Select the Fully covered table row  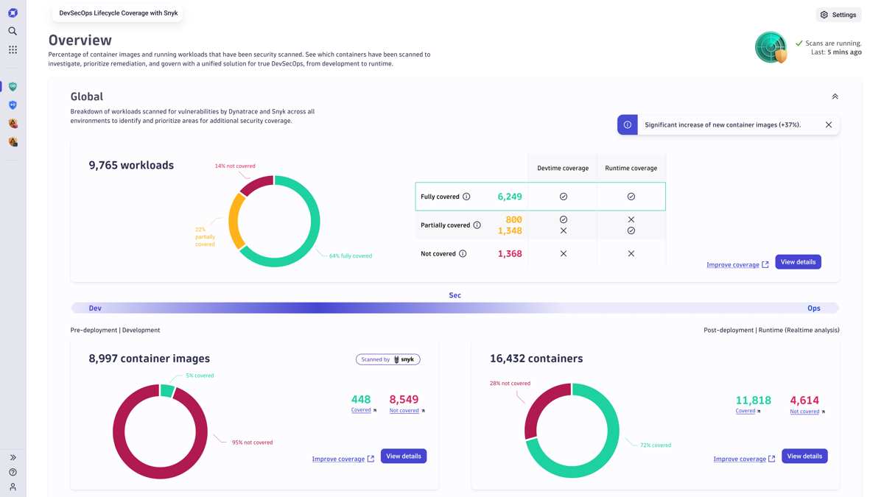(x=540, y=197)
